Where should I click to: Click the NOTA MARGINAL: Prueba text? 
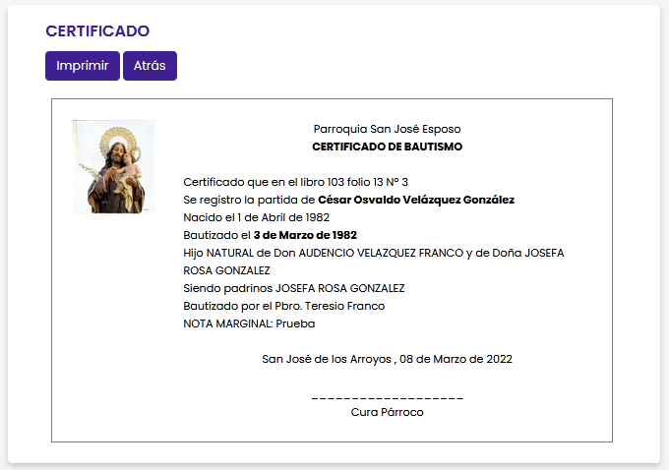(249, 323)
